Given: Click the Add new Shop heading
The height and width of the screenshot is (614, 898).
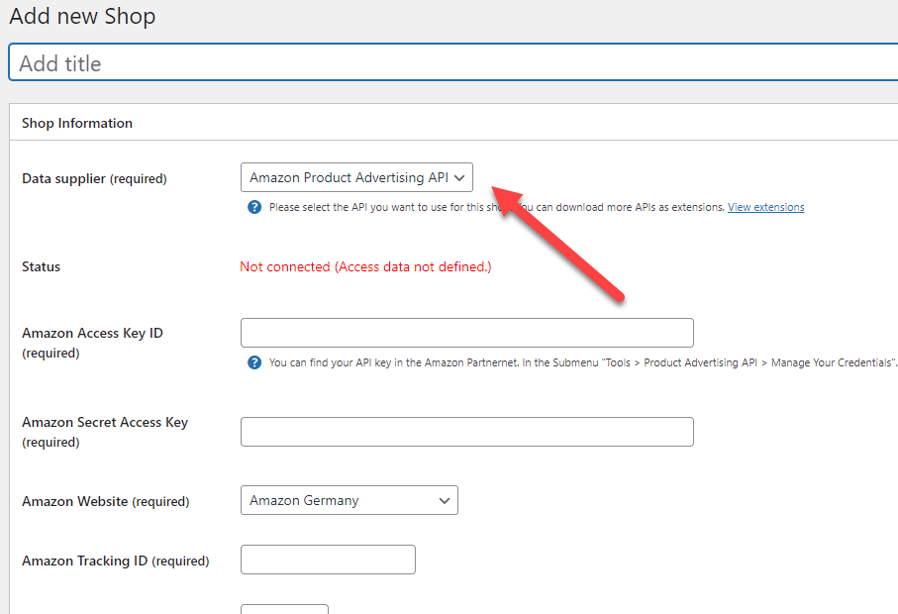Looking at the screenshot, I should (x=82, y=16).
